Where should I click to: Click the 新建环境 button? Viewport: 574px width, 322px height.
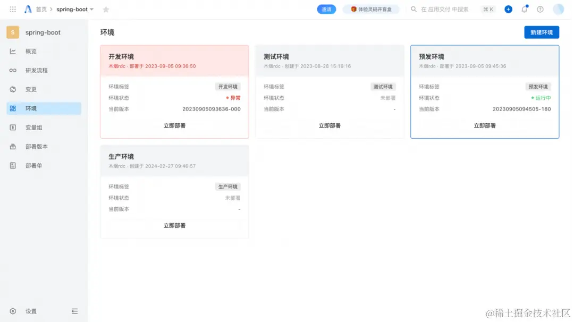tap(542, 32)
